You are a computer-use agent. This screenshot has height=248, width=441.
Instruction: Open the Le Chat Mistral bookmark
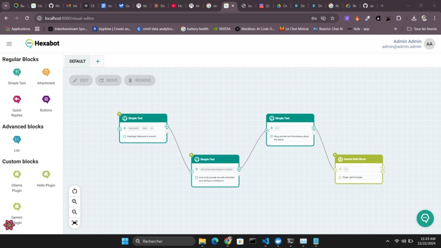[x=294, y=28]
